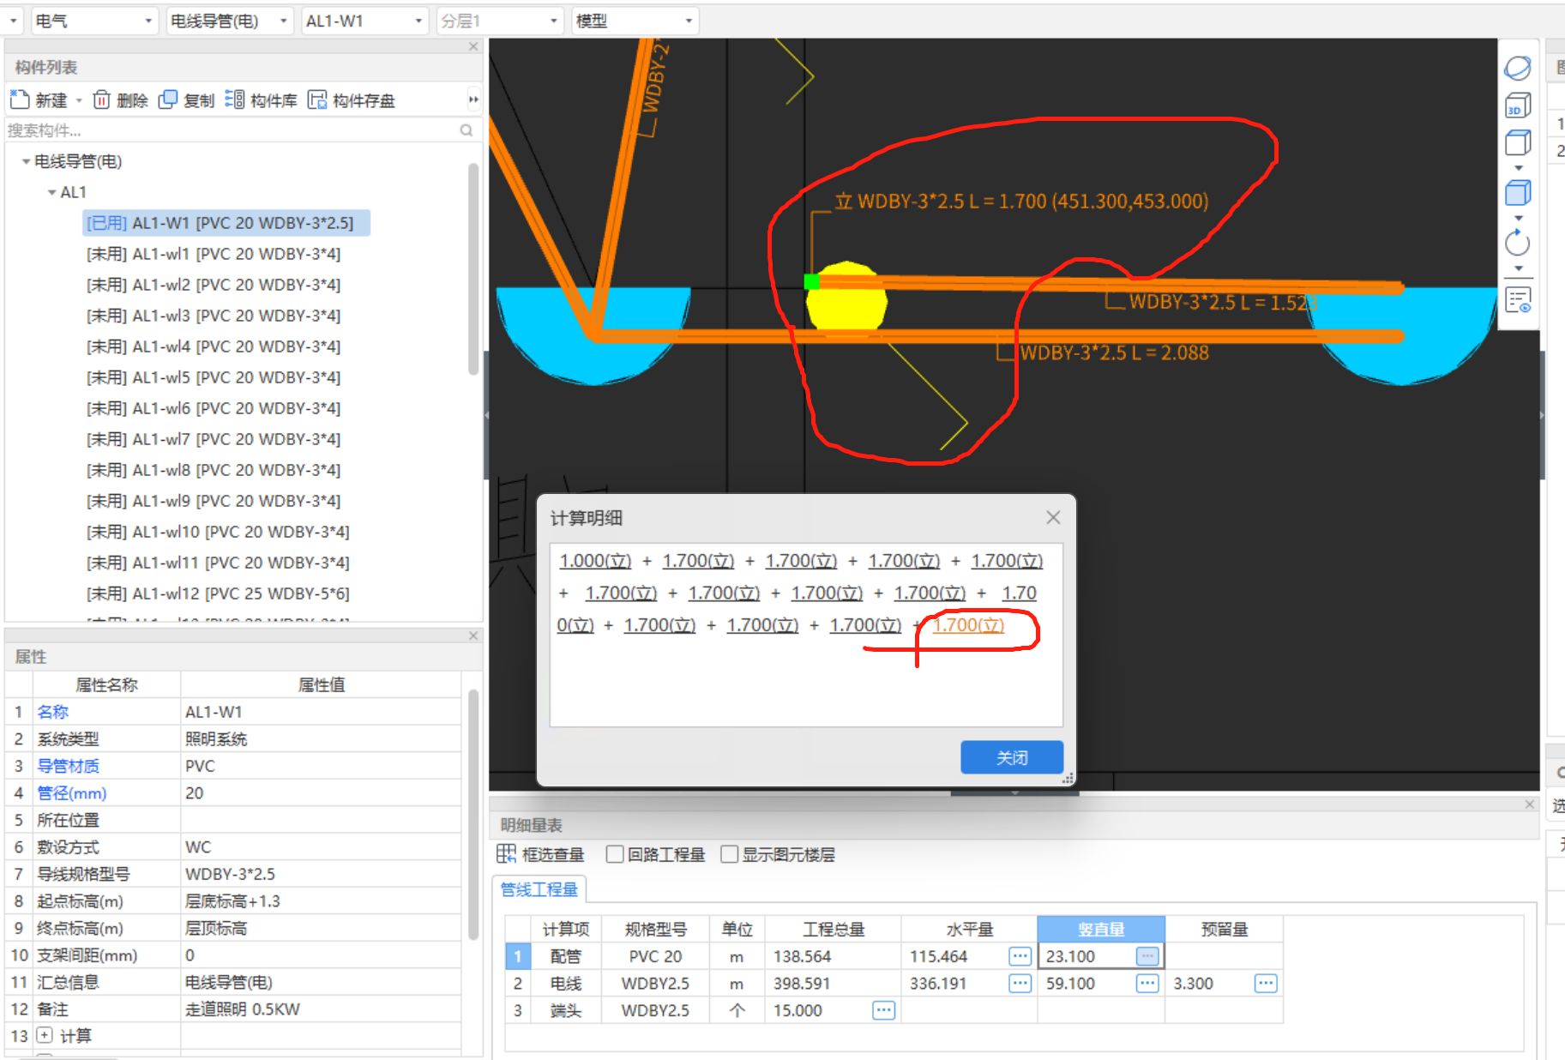Toggle the 回路工程量 checkbox
This screenshot has width=1565, height=1060.
[x=614, y=854]
